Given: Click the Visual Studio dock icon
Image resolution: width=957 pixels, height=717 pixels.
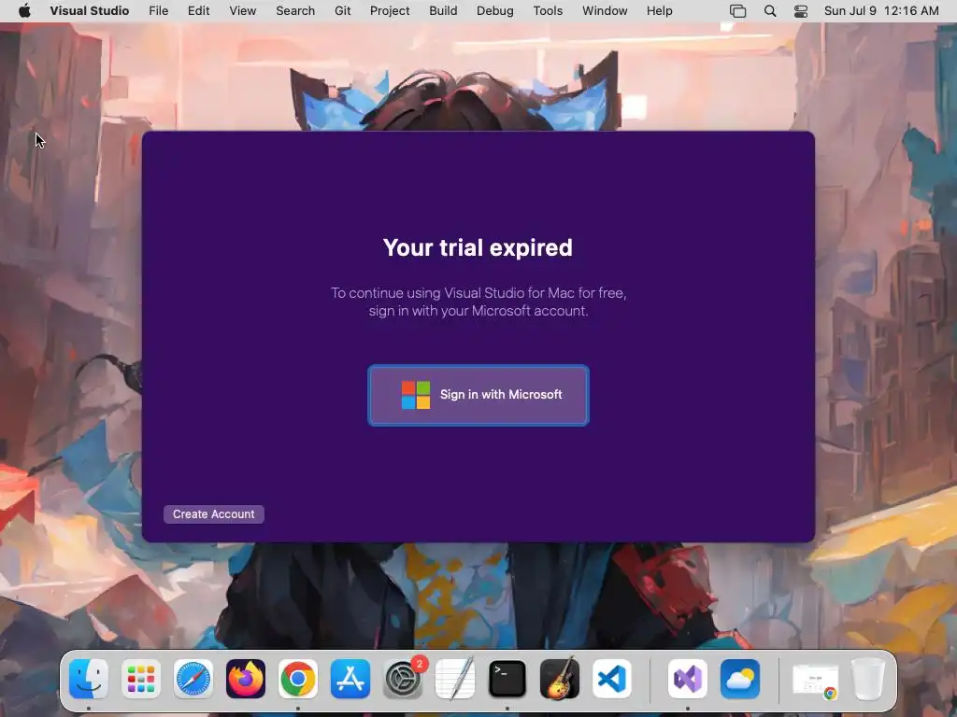Looking at the screenshot, I should point(688,679).
